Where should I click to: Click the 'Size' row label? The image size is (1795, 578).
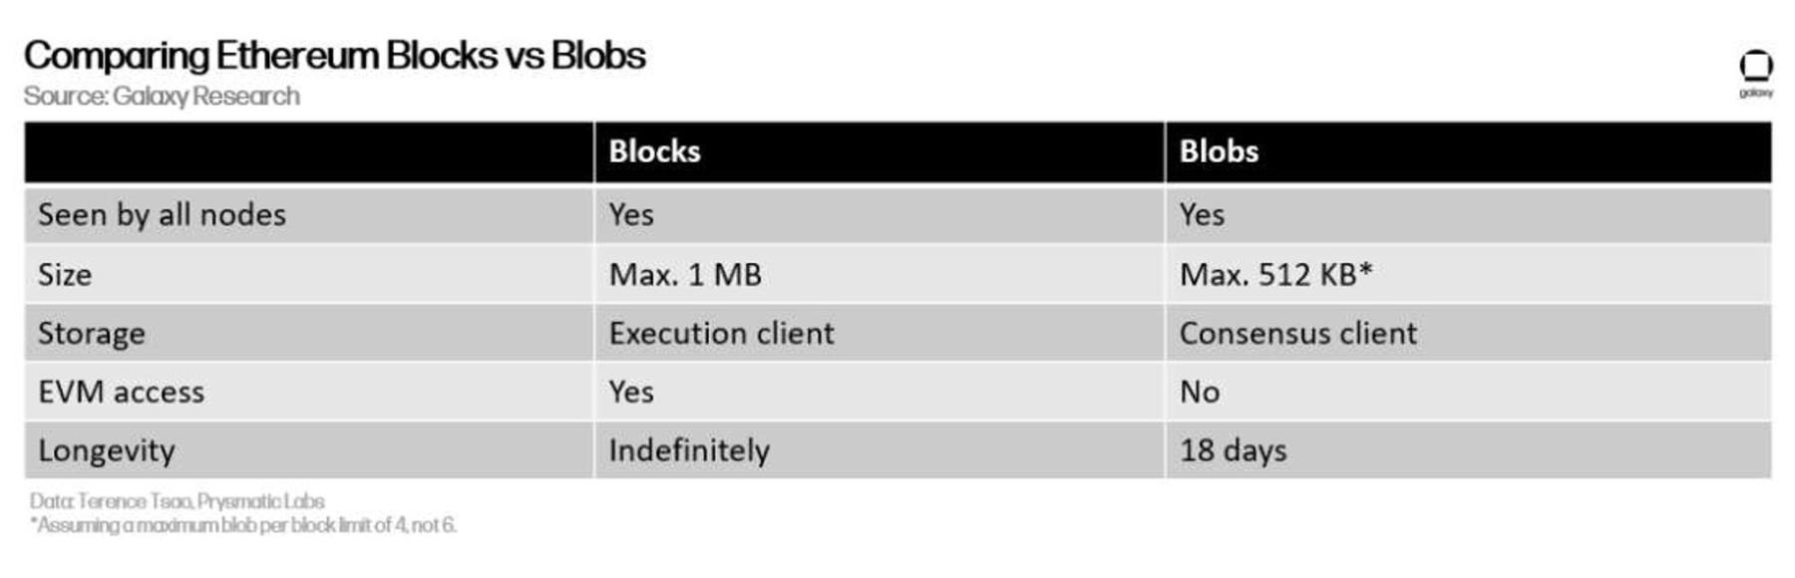(65, 275)
